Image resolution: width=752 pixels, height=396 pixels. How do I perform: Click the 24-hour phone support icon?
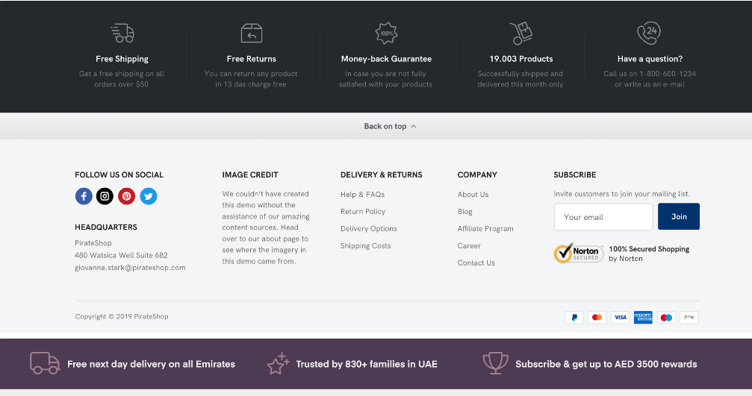tap(648, 33)
